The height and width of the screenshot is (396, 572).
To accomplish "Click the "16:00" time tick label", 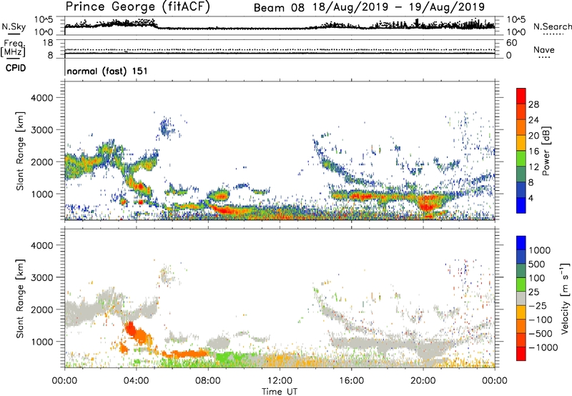I will 351,381.
